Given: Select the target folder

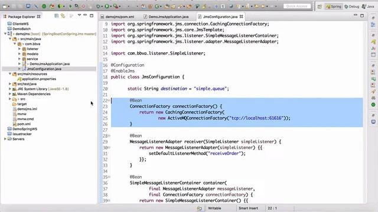Looking at the screenshot, I should tap(22, 104).
